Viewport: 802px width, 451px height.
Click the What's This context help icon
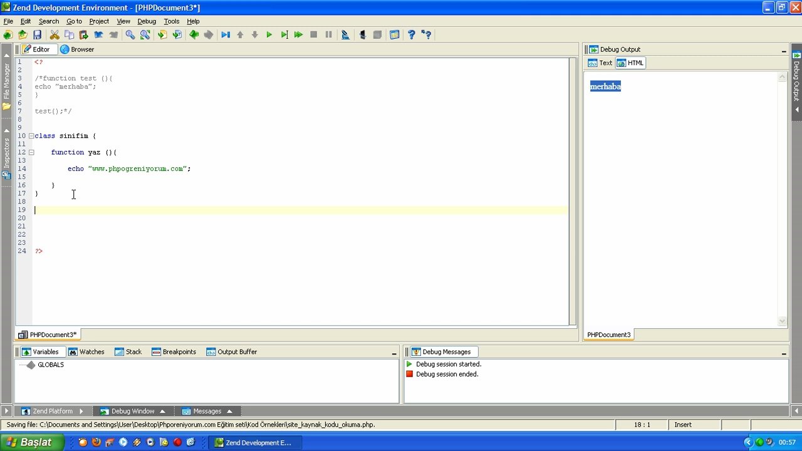point(426,35)
